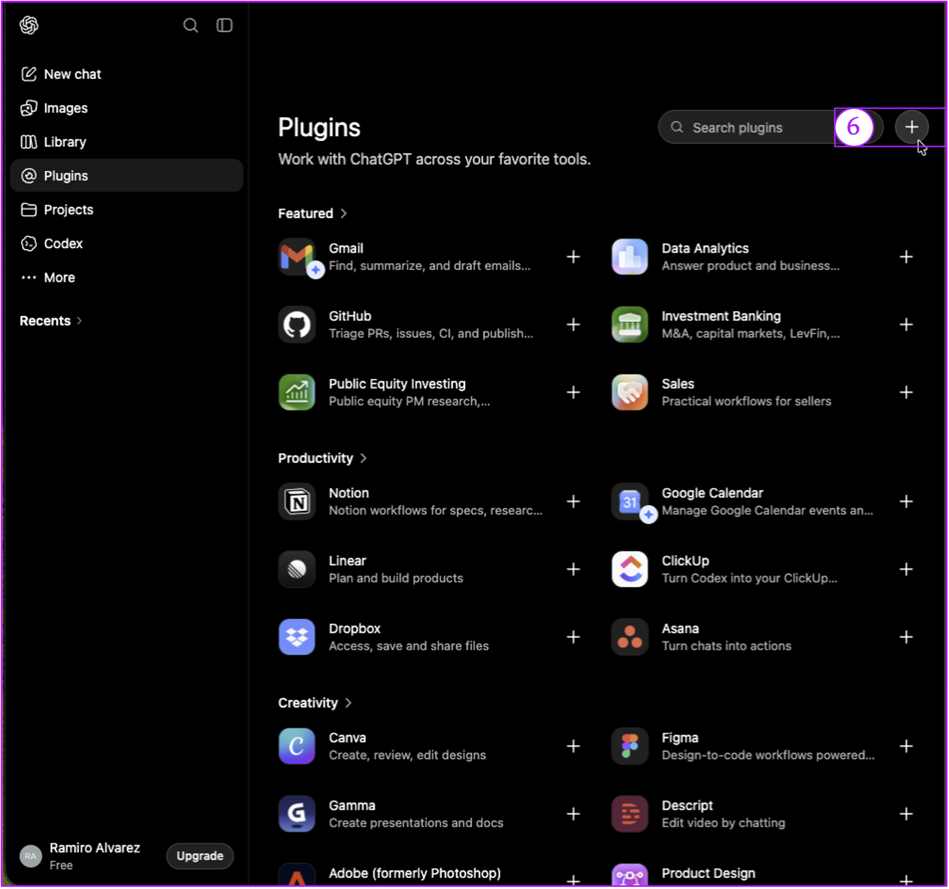Click the Gmail plugin title
Viewport: 949px width, 889px height.
click(x=346, y=248)
